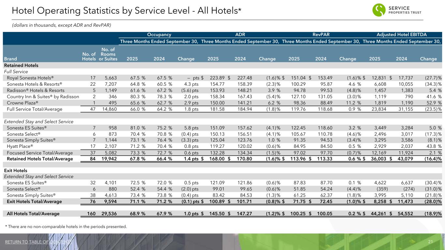Select the RevPAR column group header
Viewport: 445px width, 250px height.
pyautogui.click(x=321, y=35)
